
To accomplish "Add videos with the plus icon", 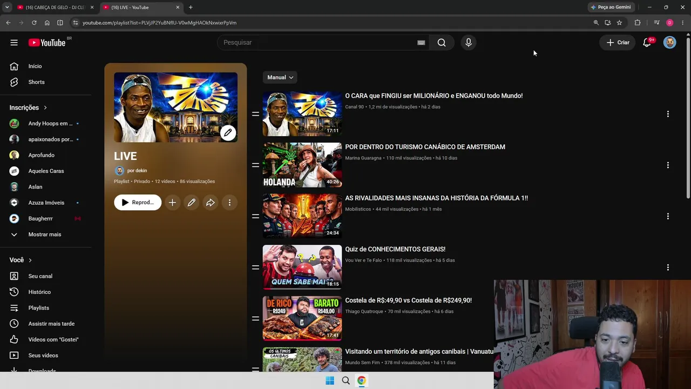I will pyautogui.click(x=172, y=203).
